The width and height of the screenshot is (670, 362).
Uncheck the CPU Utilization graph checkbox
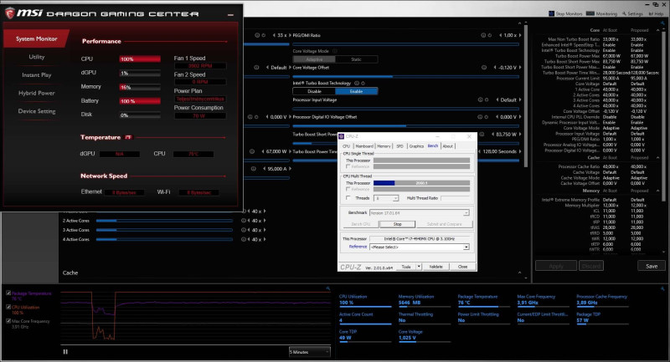point(8,307)
